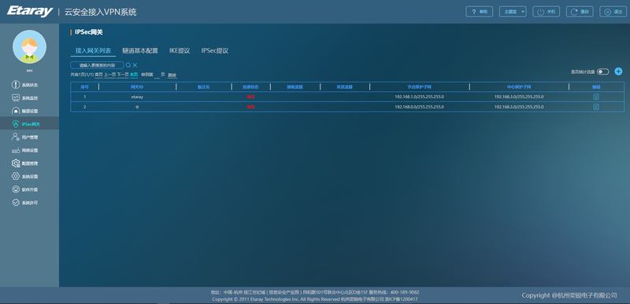The height and width of the screenshot is (304, 630).
Task: Open 系统监控 monitor in sidebar
Action: 25,97
